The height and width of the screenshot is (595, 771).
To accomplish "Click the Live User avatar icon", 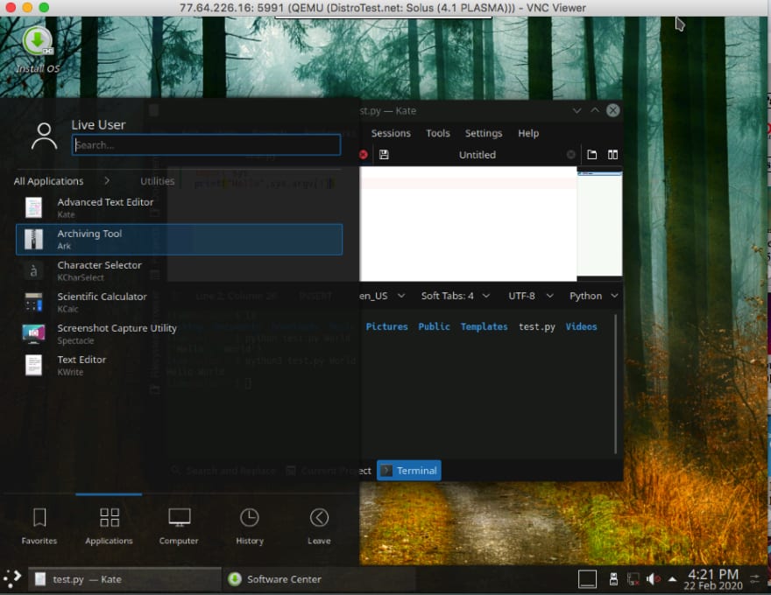I will click(45, 136).
